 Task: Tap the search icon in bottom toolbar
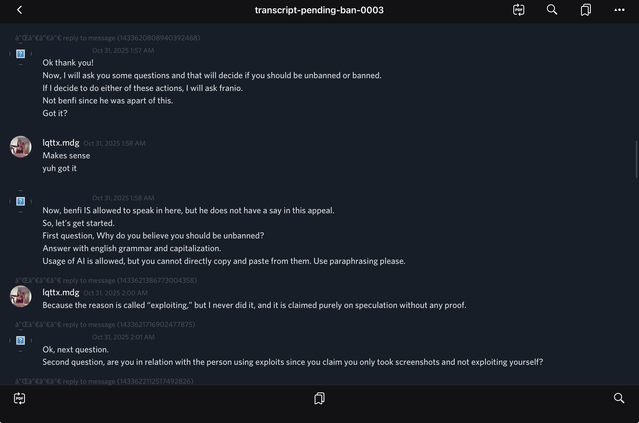(619, 398)
